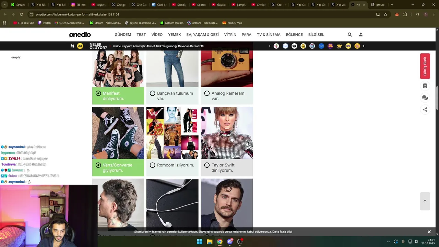Switch to the Instagram browser tab
The image size is (439, 247).
[x=79, y=5]
